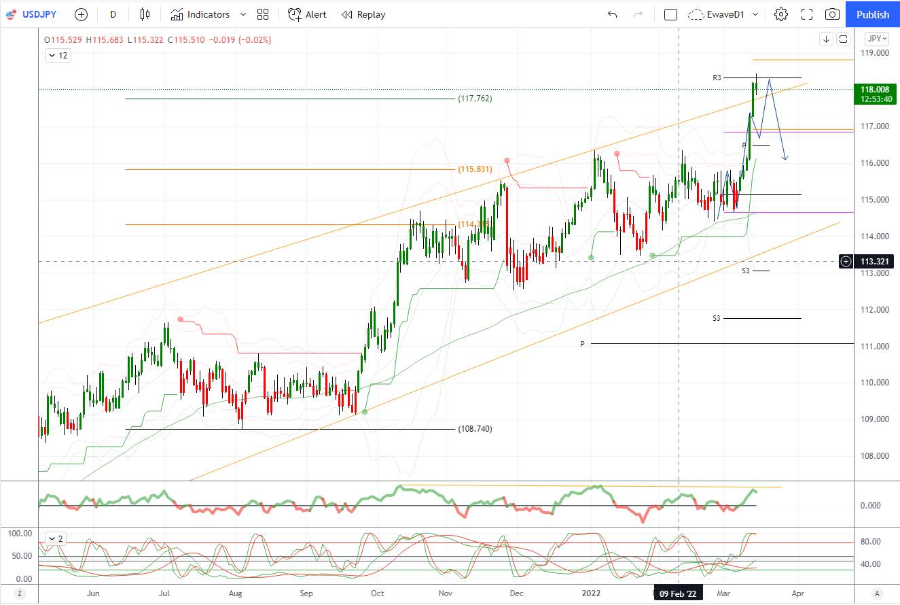Expand the Indicators templates chevron
This screenshot has height=605, width=900.
[x=243, y=14]
